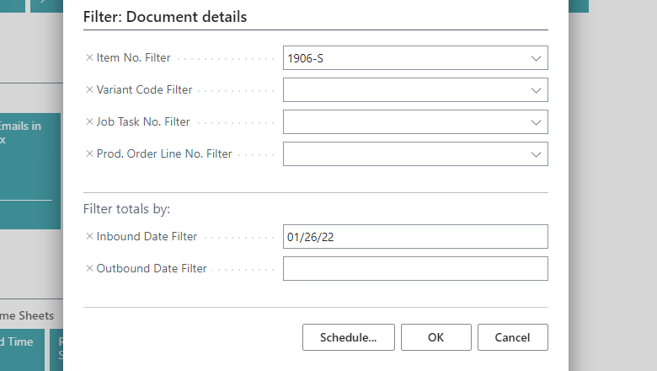Confirm the filters with OK
Screen dimensions: 657x371
(x=435, y=337)
